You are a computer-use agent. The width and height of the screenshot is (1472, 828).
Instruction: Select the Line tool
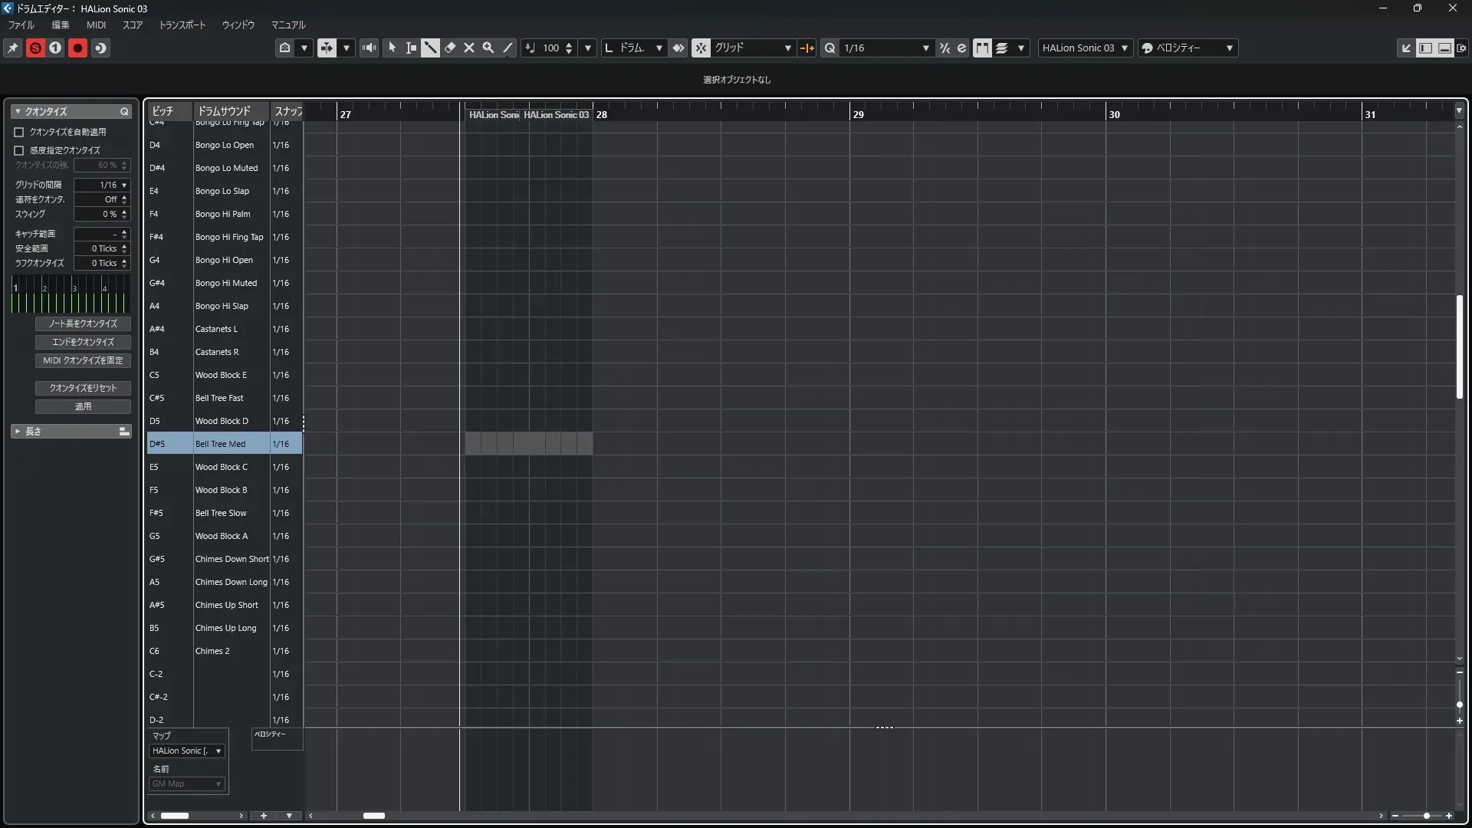[x=508, y=48]
